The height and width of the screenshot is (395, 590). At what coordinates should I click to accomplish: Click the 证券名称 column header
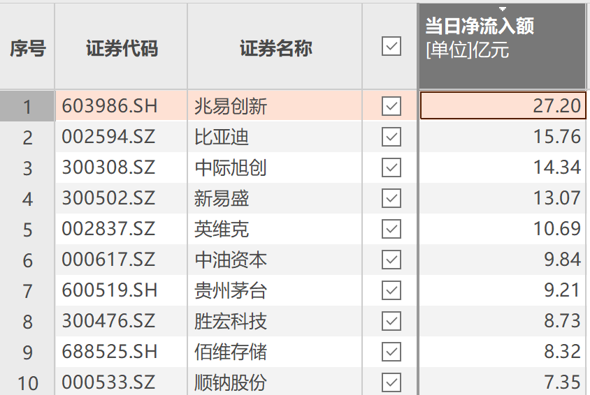coord(275,48)
